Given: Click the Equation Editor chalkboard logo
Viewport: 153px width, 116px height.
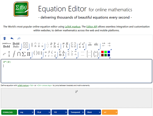Looking at the screenshot, I should tap(21, 9).
